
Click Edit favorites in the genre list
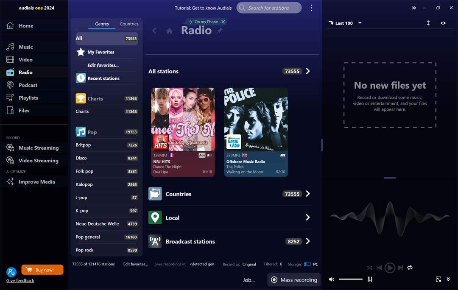point(103,65)
